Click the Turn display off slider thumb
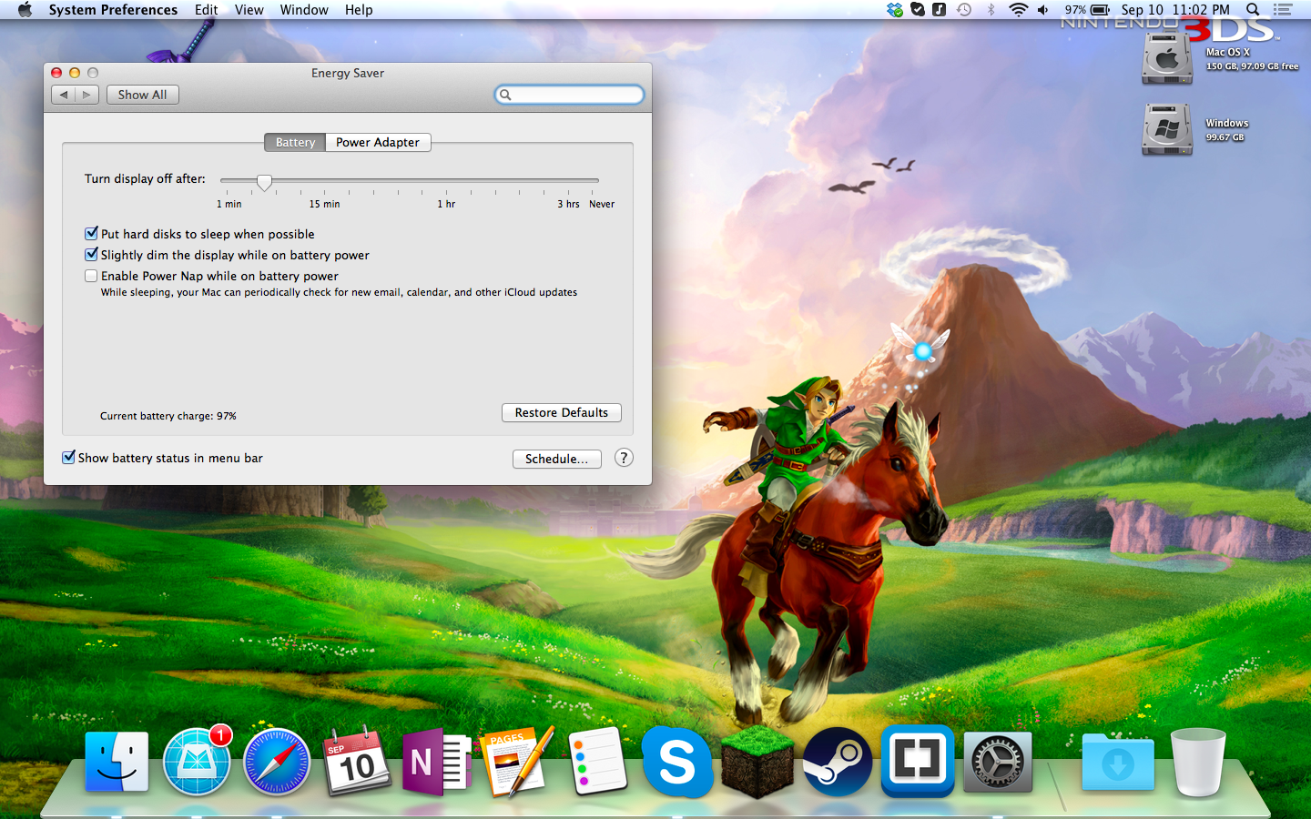The height and width of the screenshot is (819, 1311). 264,182
